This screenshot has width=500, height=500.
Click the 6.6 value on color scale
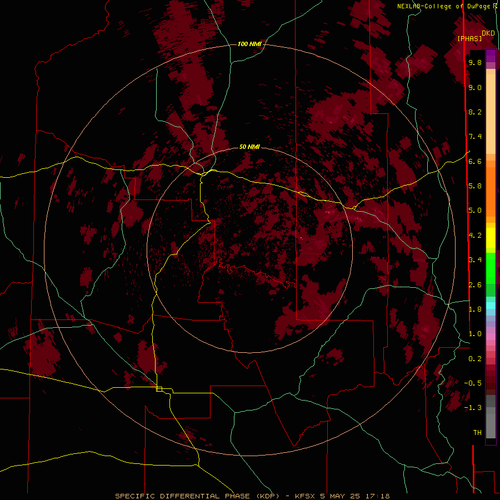click(475, 161)
